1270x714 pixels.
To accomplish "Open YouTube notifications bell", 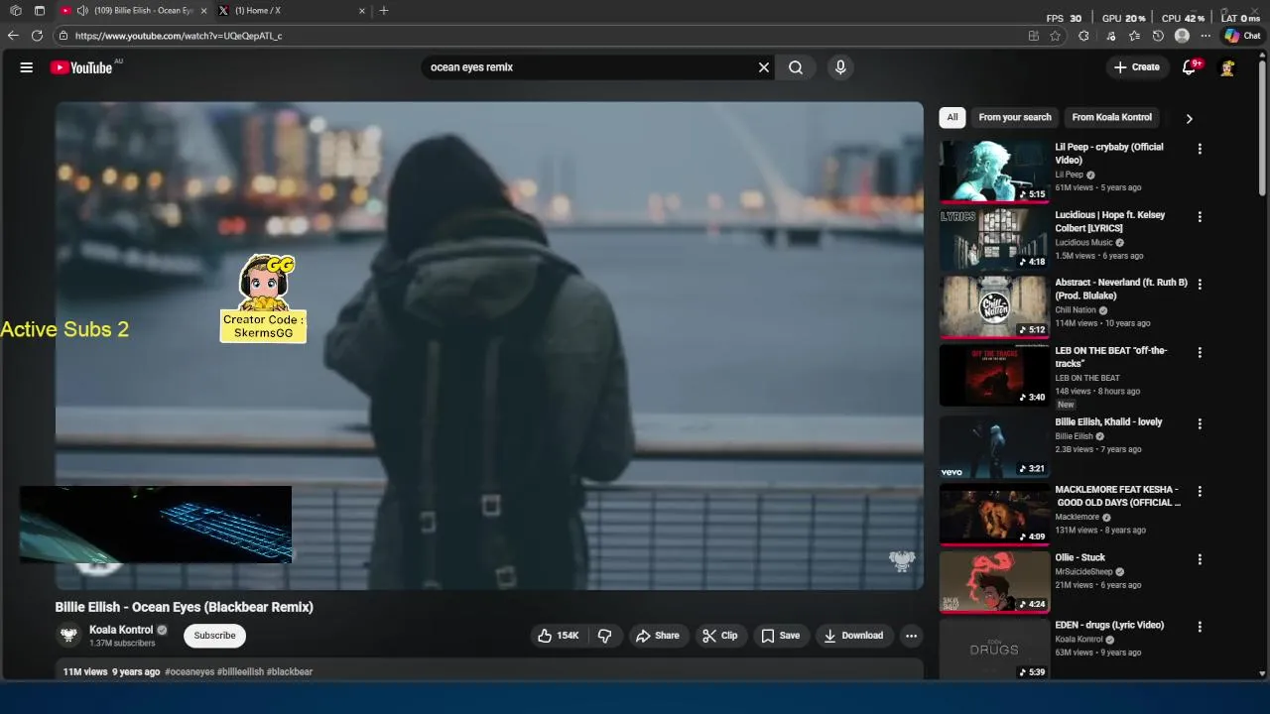I will click(1190, 67).
